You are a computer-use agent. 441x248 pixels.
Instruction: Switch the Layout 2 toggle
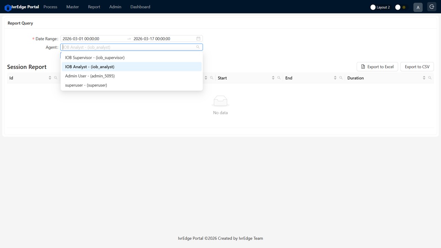point(373,7)
